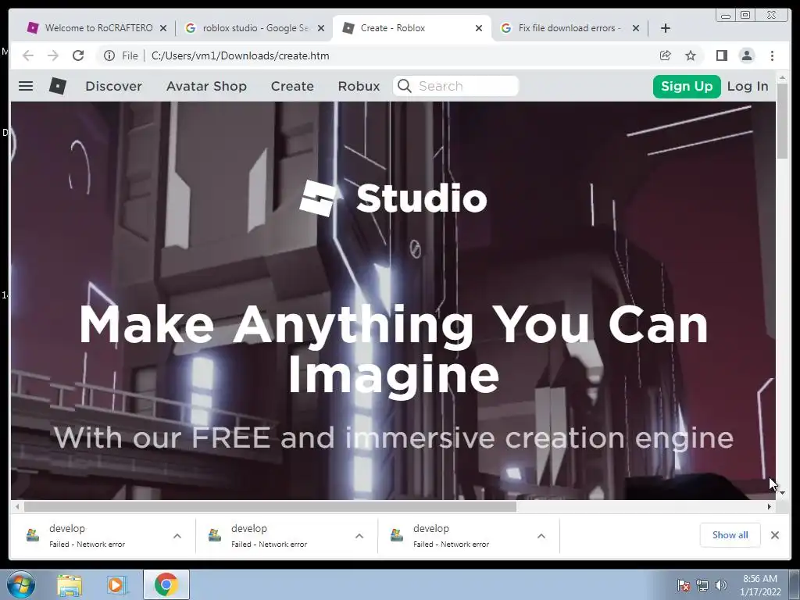
Task: Close the roblox studio Google Search tab
Action: 321,28
